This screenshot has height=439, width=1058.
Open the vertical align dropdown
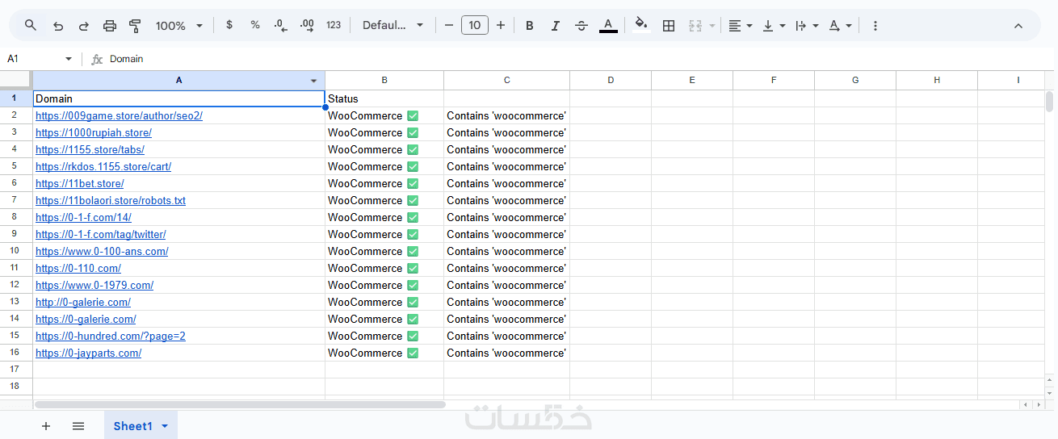[774, 25]
